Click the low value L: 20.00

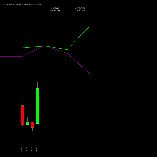[x=80, y=11]
